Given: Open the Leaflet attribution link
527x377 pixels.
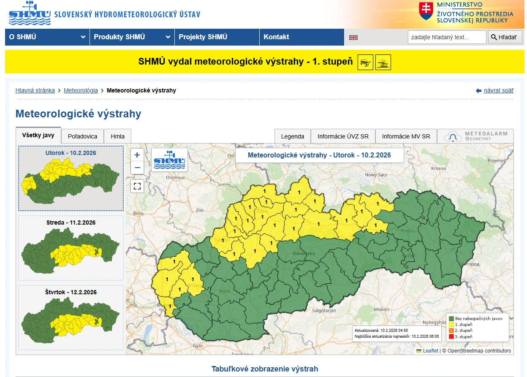Looking at the screenshot, I should coord(430,351).
